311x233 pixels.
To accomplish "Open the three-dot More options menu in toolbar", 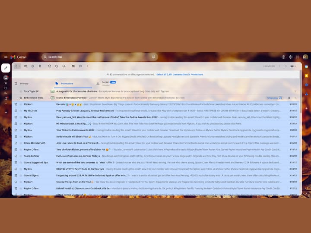I will (87, 66).
